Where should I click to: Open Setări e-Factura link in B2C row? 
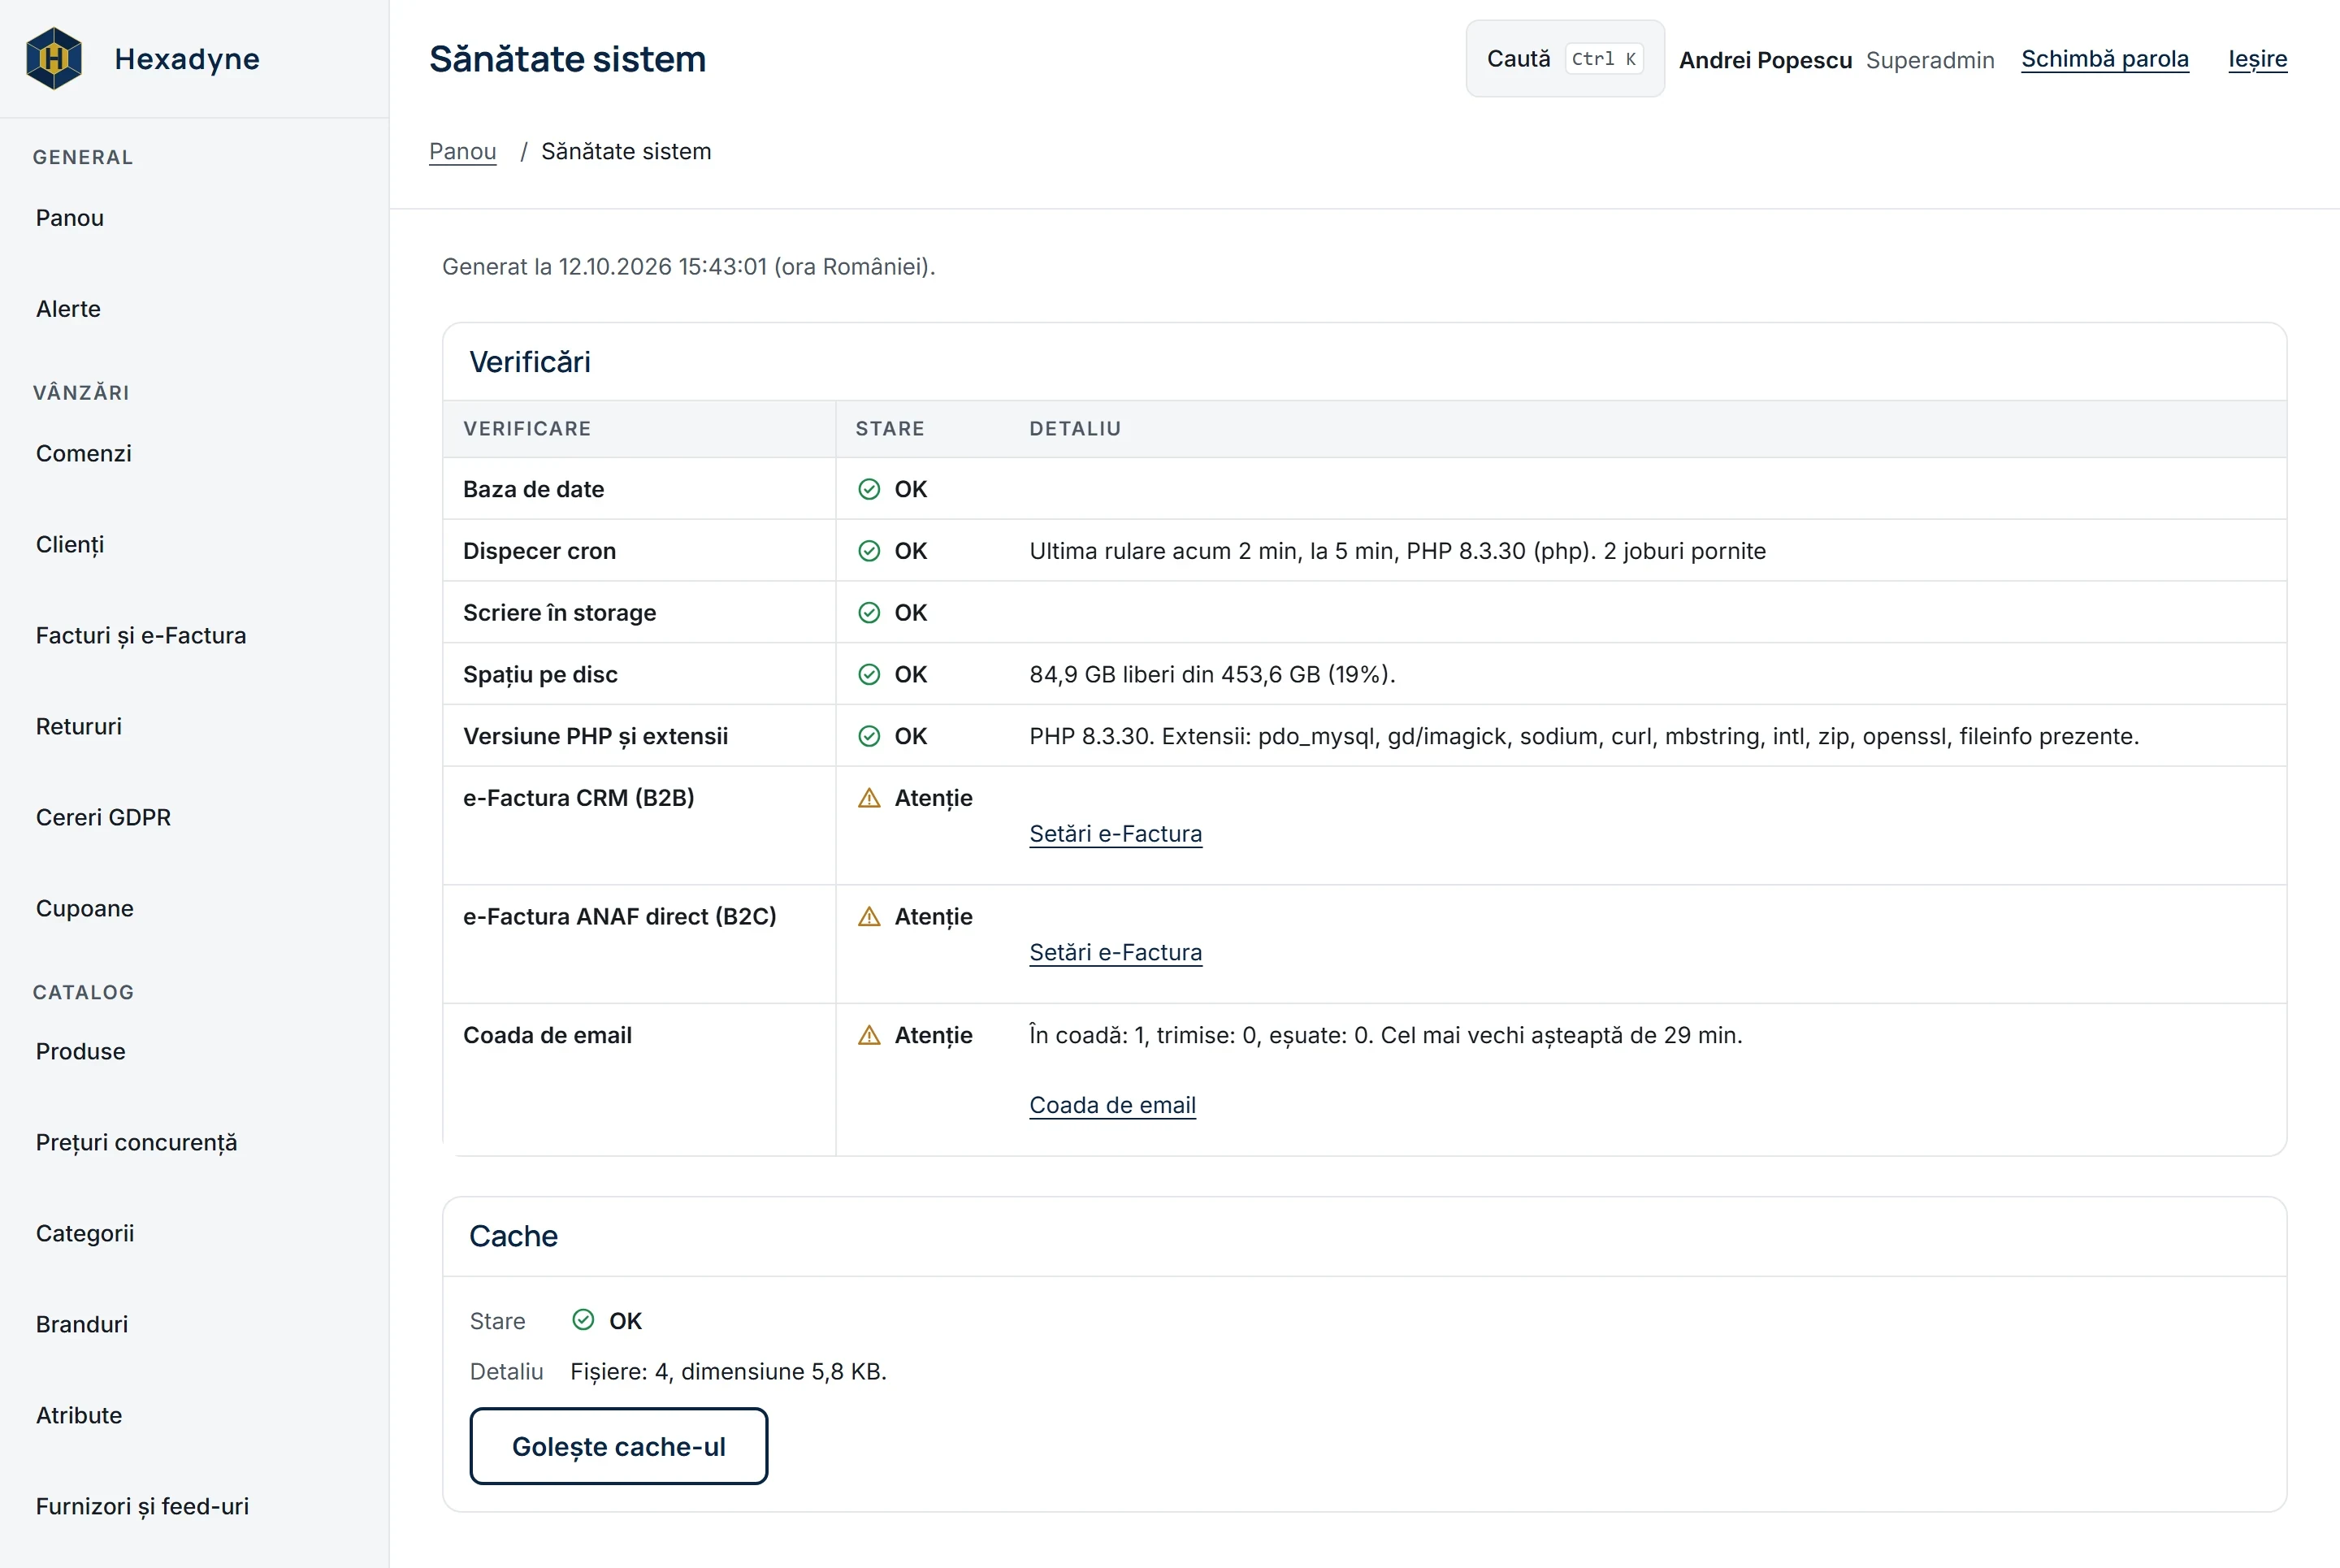pyautogui.click(x=1116, y=952)
